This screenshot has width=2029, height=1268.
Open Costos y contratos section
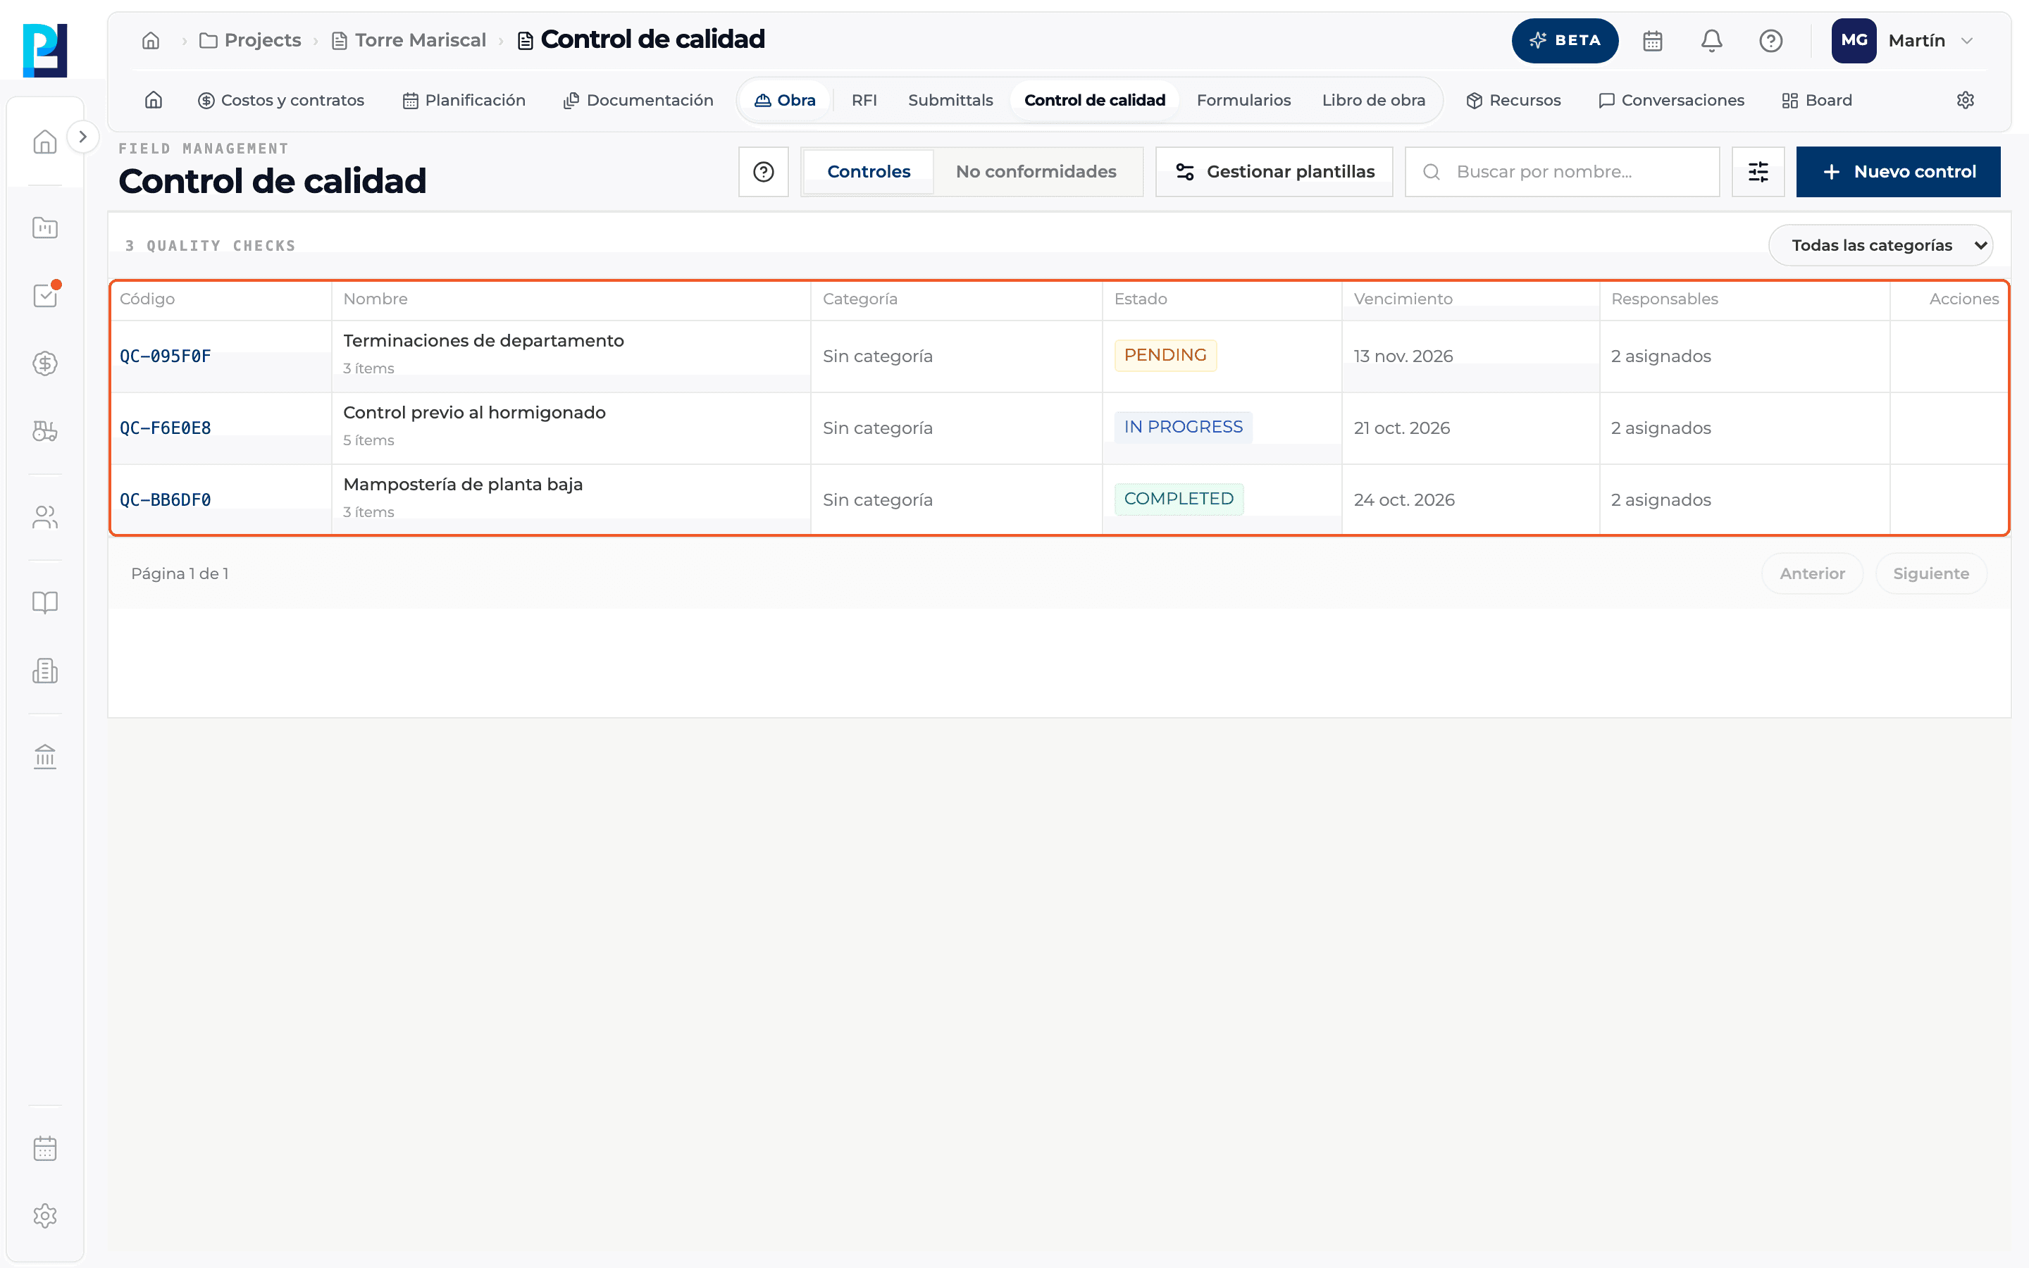click(281, 100)
